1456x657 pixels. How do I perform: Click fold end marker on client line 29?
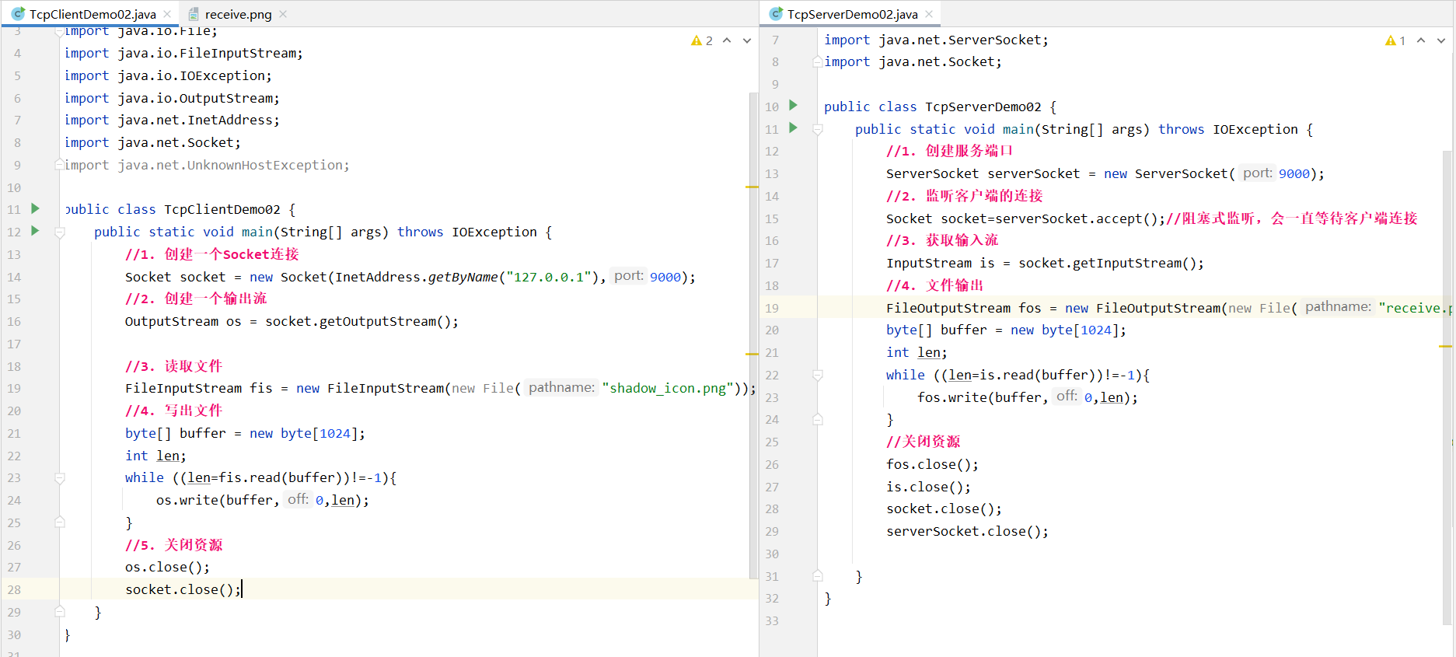(60, 612)
